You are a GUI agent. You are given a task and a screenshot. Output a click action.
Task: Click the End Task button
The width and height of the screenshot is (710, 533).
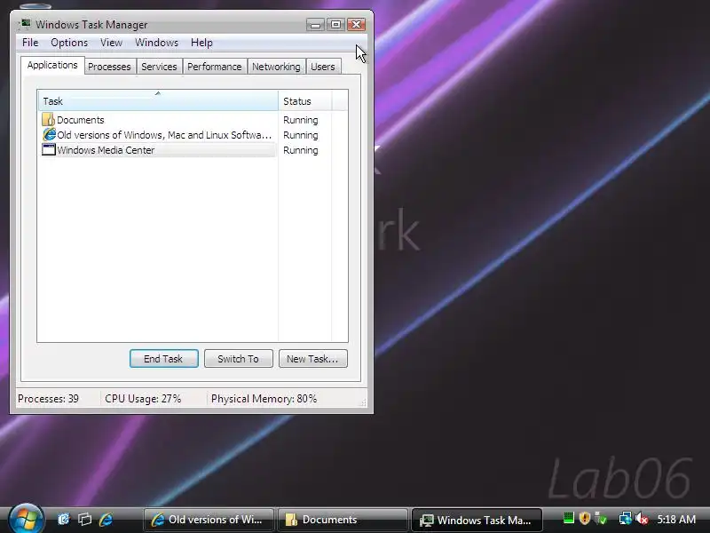click(163, 359)
